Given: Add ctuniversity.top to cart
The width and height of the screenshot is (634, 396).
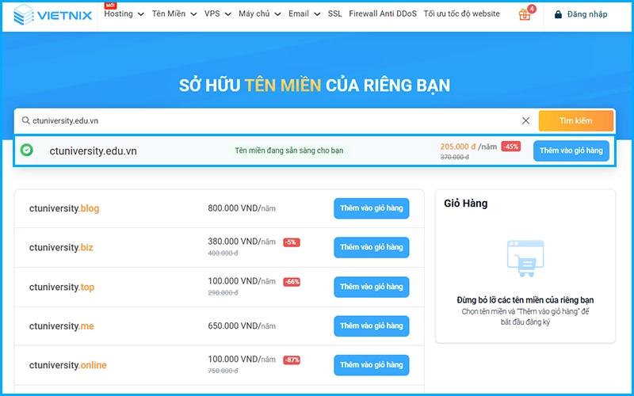Looking at the screenshot, I should [x=371, y=287].
